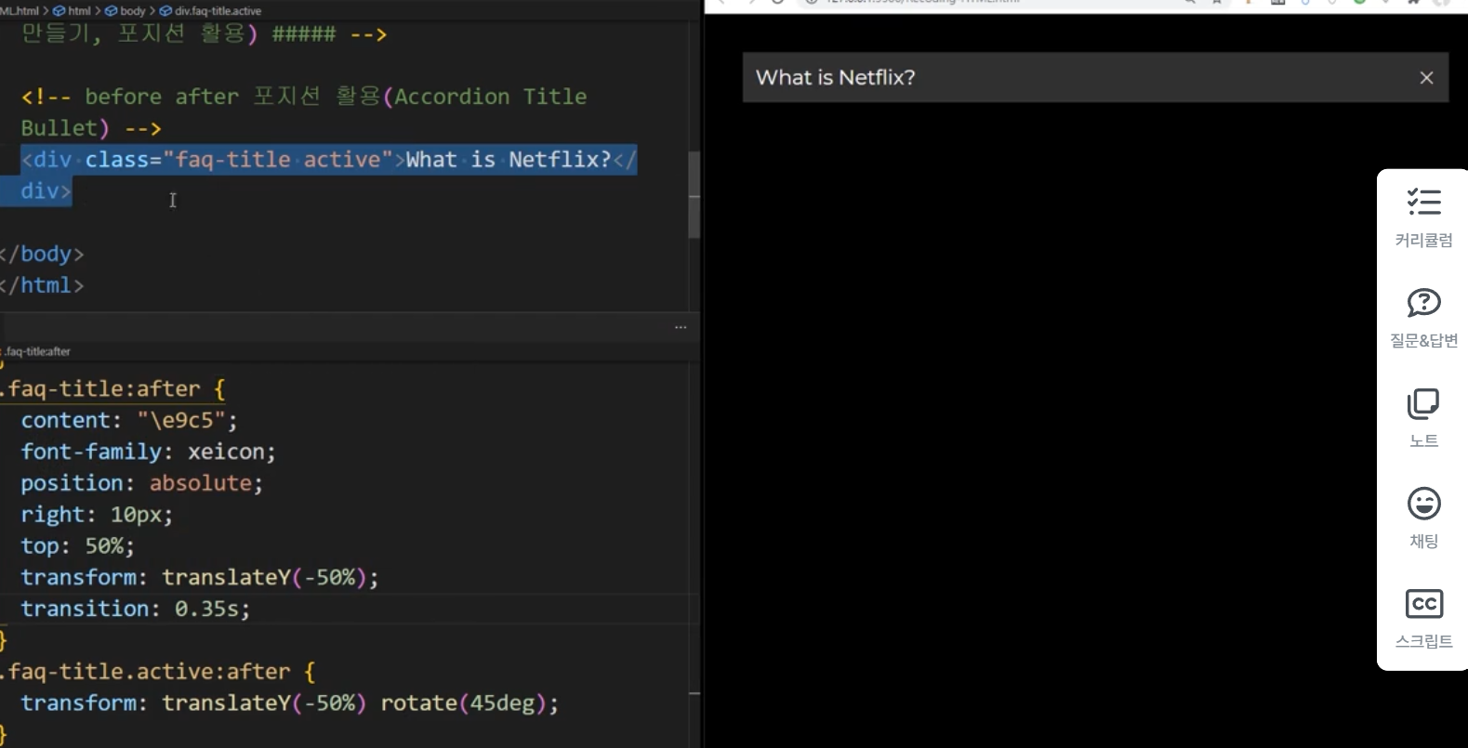Place cursor on 'font-family: xeicon;' line

tap(149, 452)
